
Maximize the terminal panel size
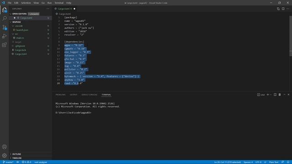tap(284, 95)
